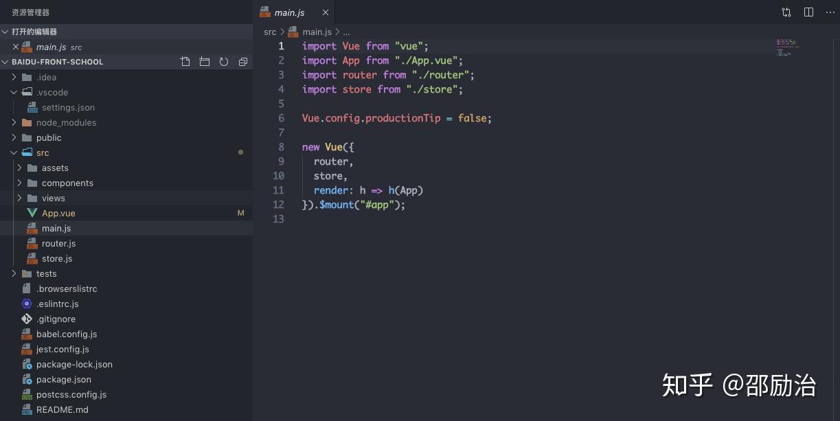Click the node_modules folder icon
Screen dimensions: 840x421
pos(27,122)
